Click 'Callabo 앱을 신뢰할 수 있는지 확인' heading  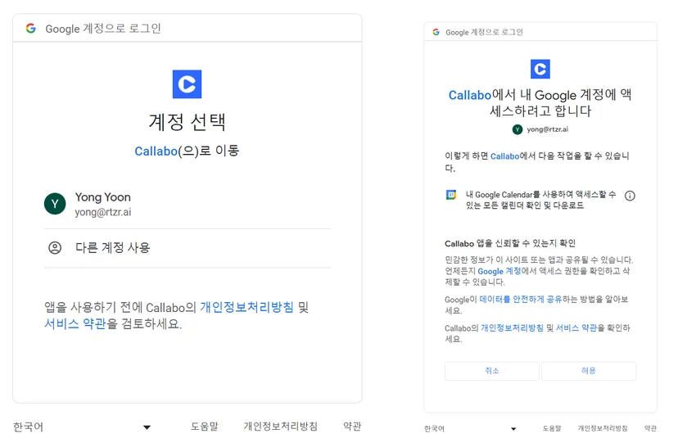pos(510,243)
